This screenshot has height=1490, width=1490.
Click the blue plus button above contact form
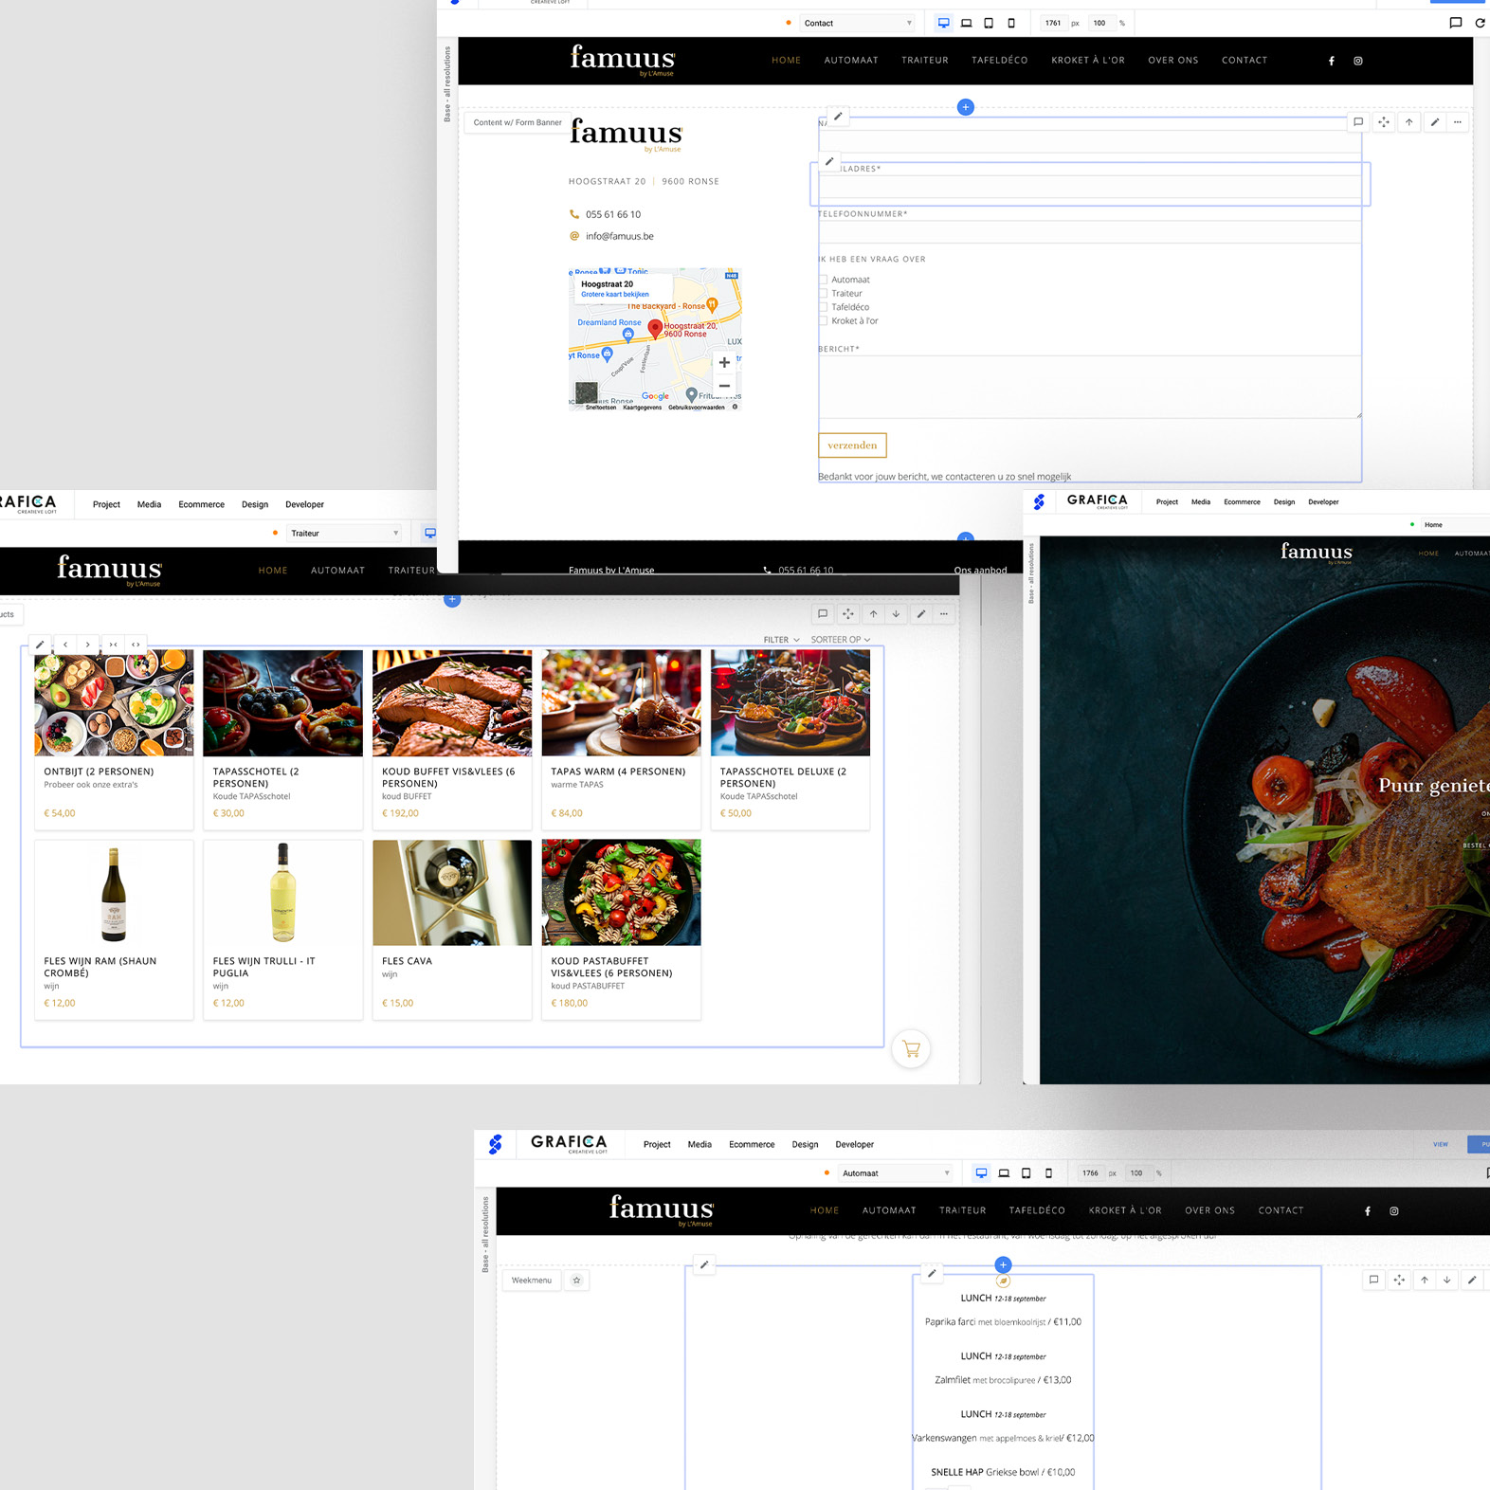click(965, 107)
